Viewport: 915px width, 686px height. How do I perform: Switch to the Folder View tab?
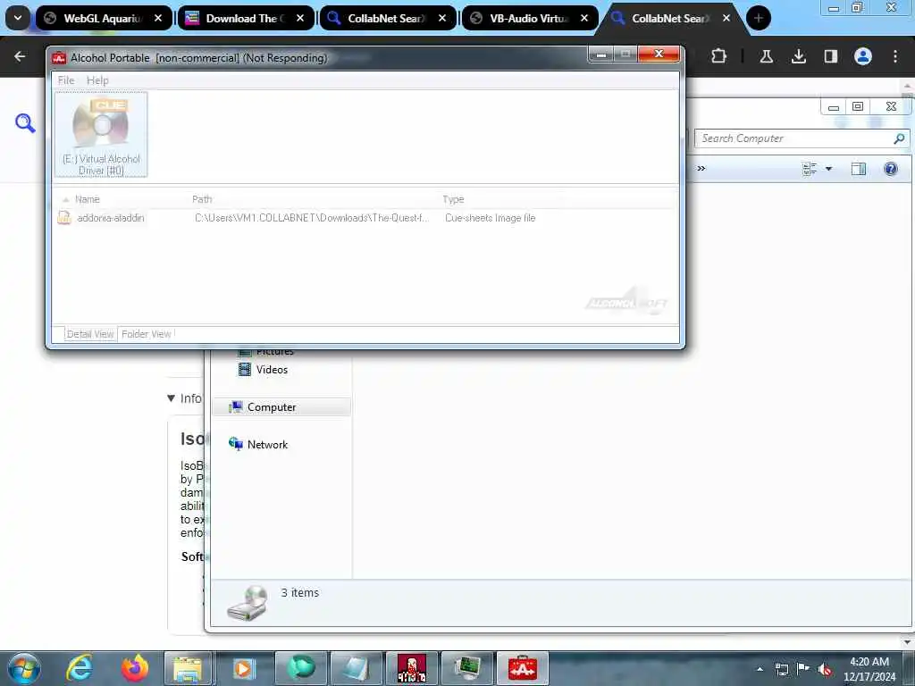pos(147,334)
